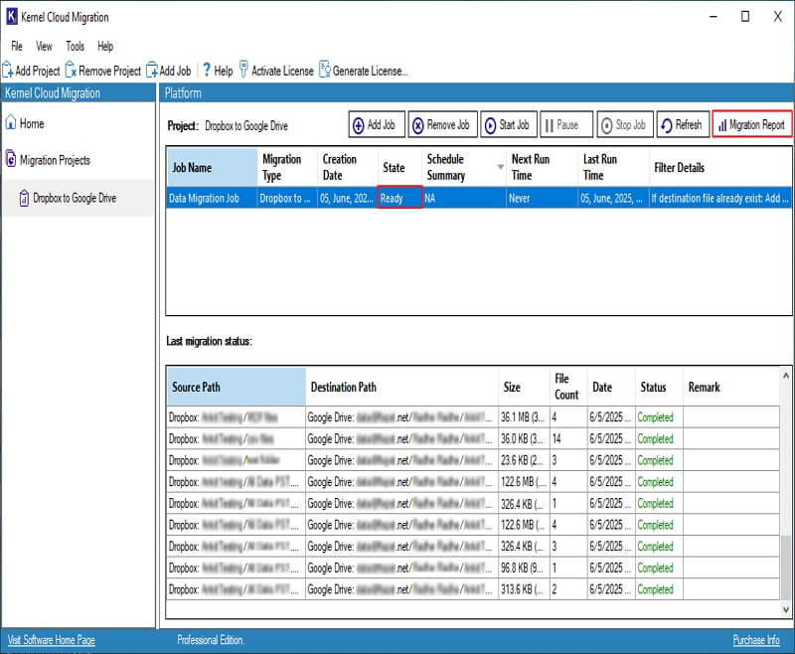Click the Size column header
The width and height of the screenshot is (795, 654).
525,387
